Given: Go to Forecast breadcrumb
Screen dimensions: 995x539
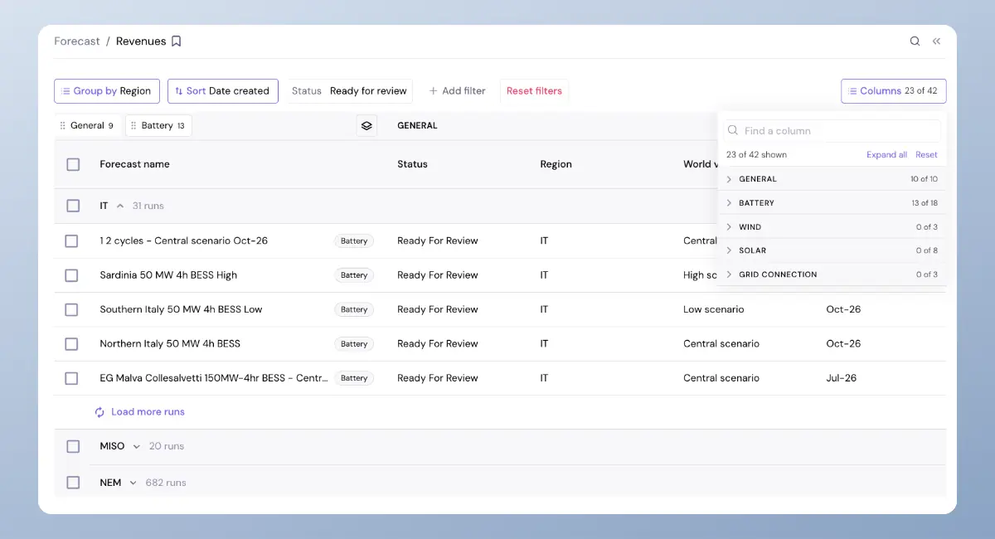Looking at the screenshot, I should [x=77, y=41].
